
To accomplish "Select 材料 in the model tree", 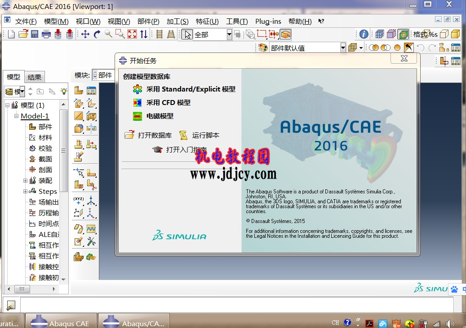I will [45, 137].
